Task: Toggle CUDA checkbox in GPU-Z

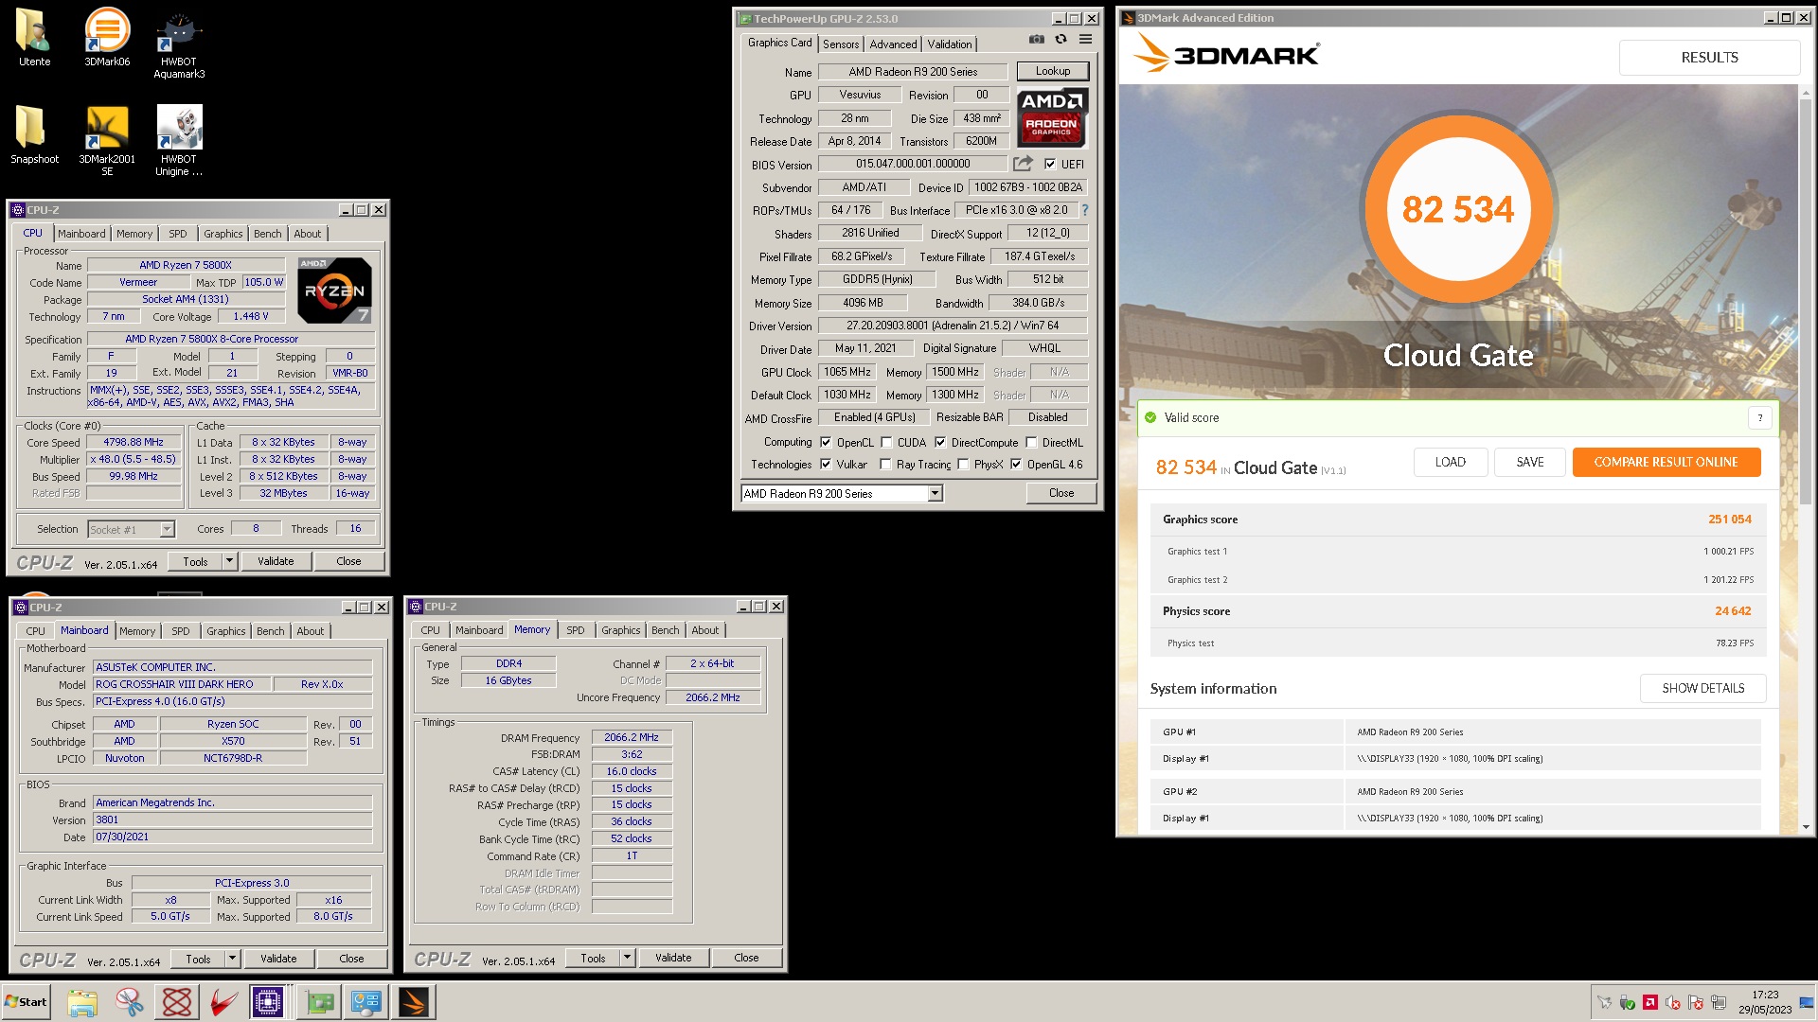Action: 886,442
